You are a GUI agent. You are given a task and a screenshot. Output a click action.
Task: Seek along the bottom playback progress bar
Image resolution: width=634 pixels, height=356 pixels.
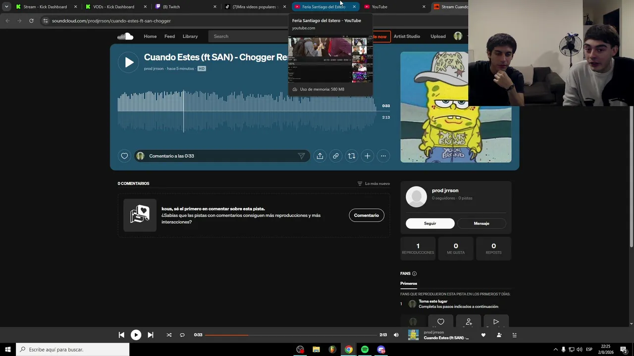[291, 335]
